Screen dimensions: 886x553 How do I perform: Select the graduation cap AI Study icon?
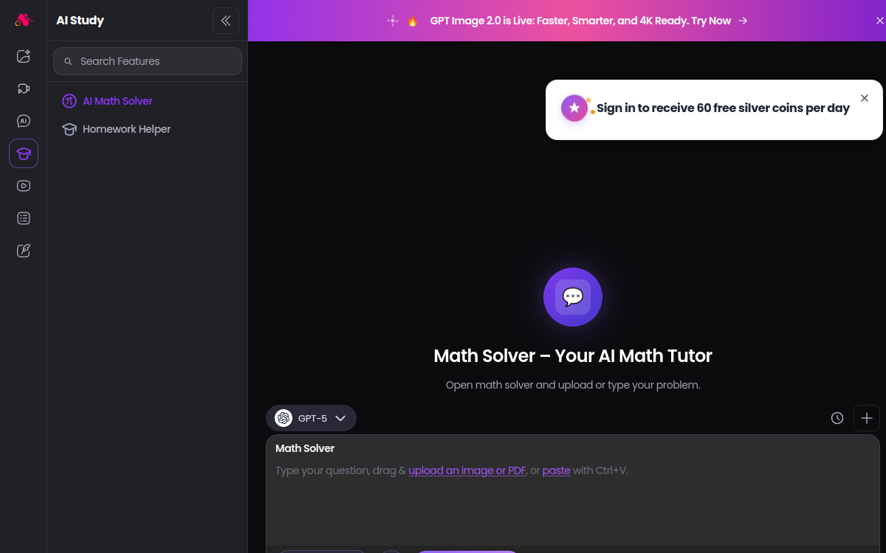24,153
